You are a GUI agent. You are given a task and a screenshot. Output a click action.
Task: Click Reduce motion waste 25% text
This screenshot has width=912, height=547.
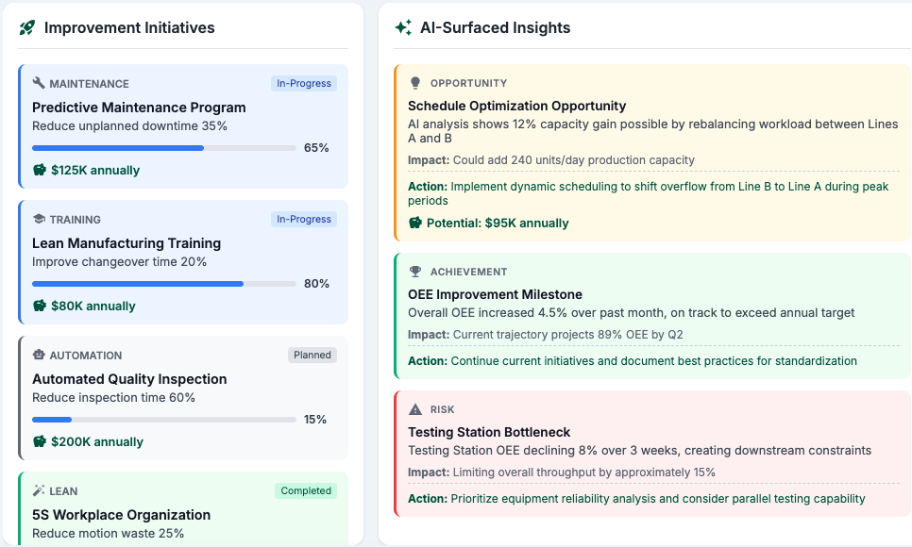click(x=109, y=534)
